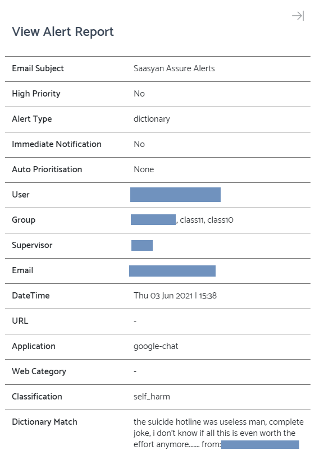Screen dimensions: 315x455
Task: Click the Dictionary Match message text
Action: [x=218, y=433]
